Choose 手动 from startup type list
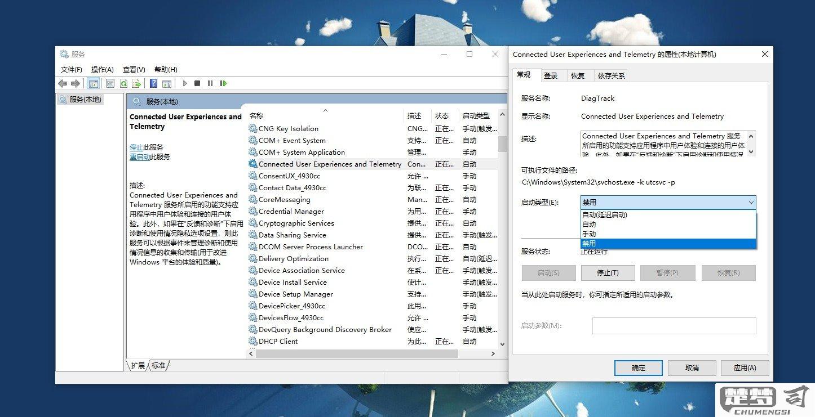The height and width of the screenshot is (417, 815). (668, 234)
